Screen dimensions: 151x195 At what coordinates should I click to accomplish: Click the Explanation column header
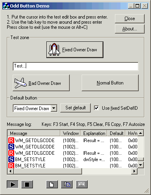point(94,133)
